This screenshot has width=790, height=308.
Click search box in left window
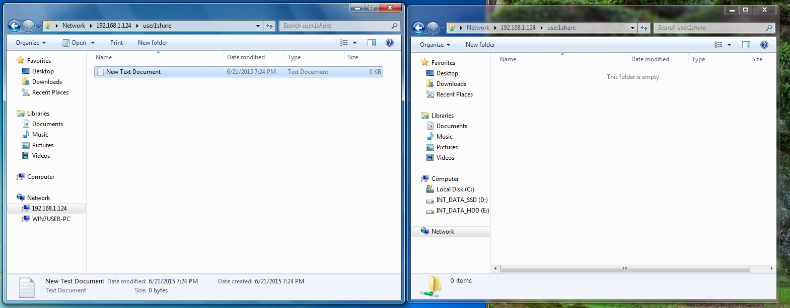pyautogui.click(x=340, y=26)
